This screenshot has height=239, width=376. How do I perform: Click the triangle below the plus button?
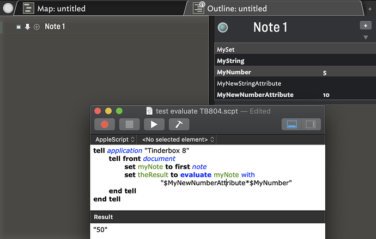tap(366, 37)
